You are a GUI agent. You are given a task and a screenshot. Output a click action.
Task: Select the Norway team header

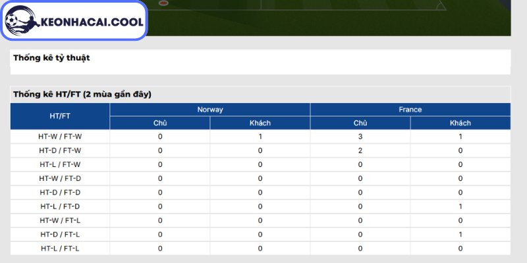[x=209, y=109]
